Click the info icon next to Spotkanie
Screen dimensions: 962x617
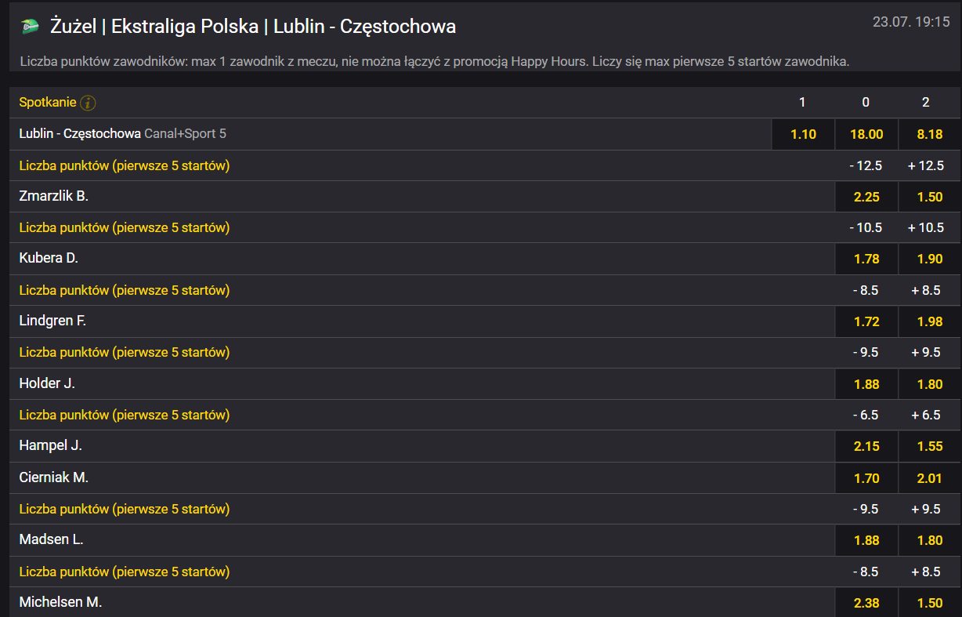click(x=88, y=103)
